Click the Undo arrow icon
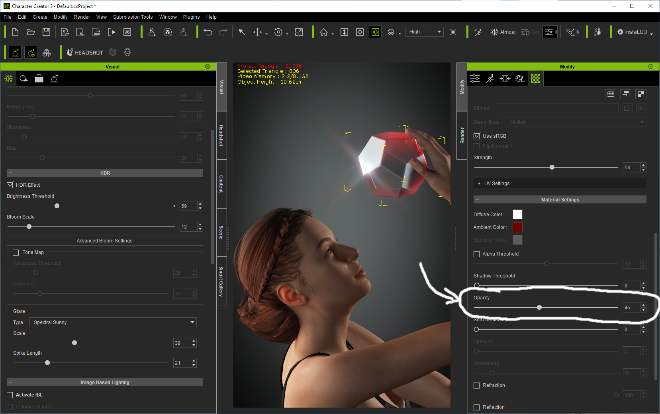The width and height of the screenshot is (660, 414). [208, 32]
